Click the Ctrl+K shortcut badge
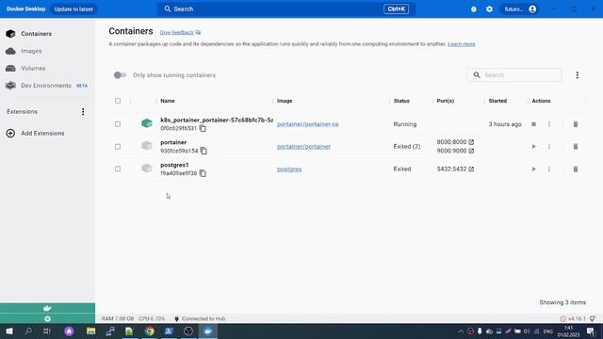 pos(396,8)
